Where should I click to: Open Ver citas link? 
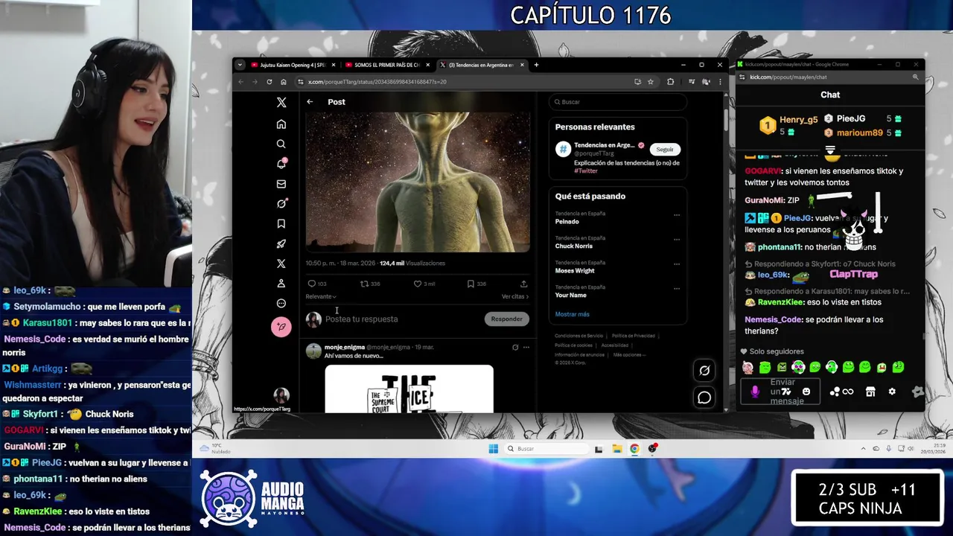[x=515, y=296]
